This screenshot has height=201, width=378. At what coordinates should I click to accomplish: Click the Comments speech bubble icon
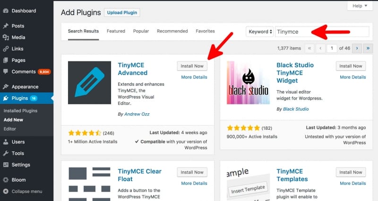5,72
